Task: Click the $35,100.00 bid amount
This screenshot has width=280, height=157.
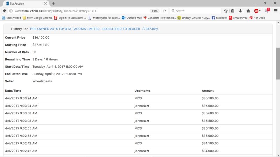Action: click(210, 128)
